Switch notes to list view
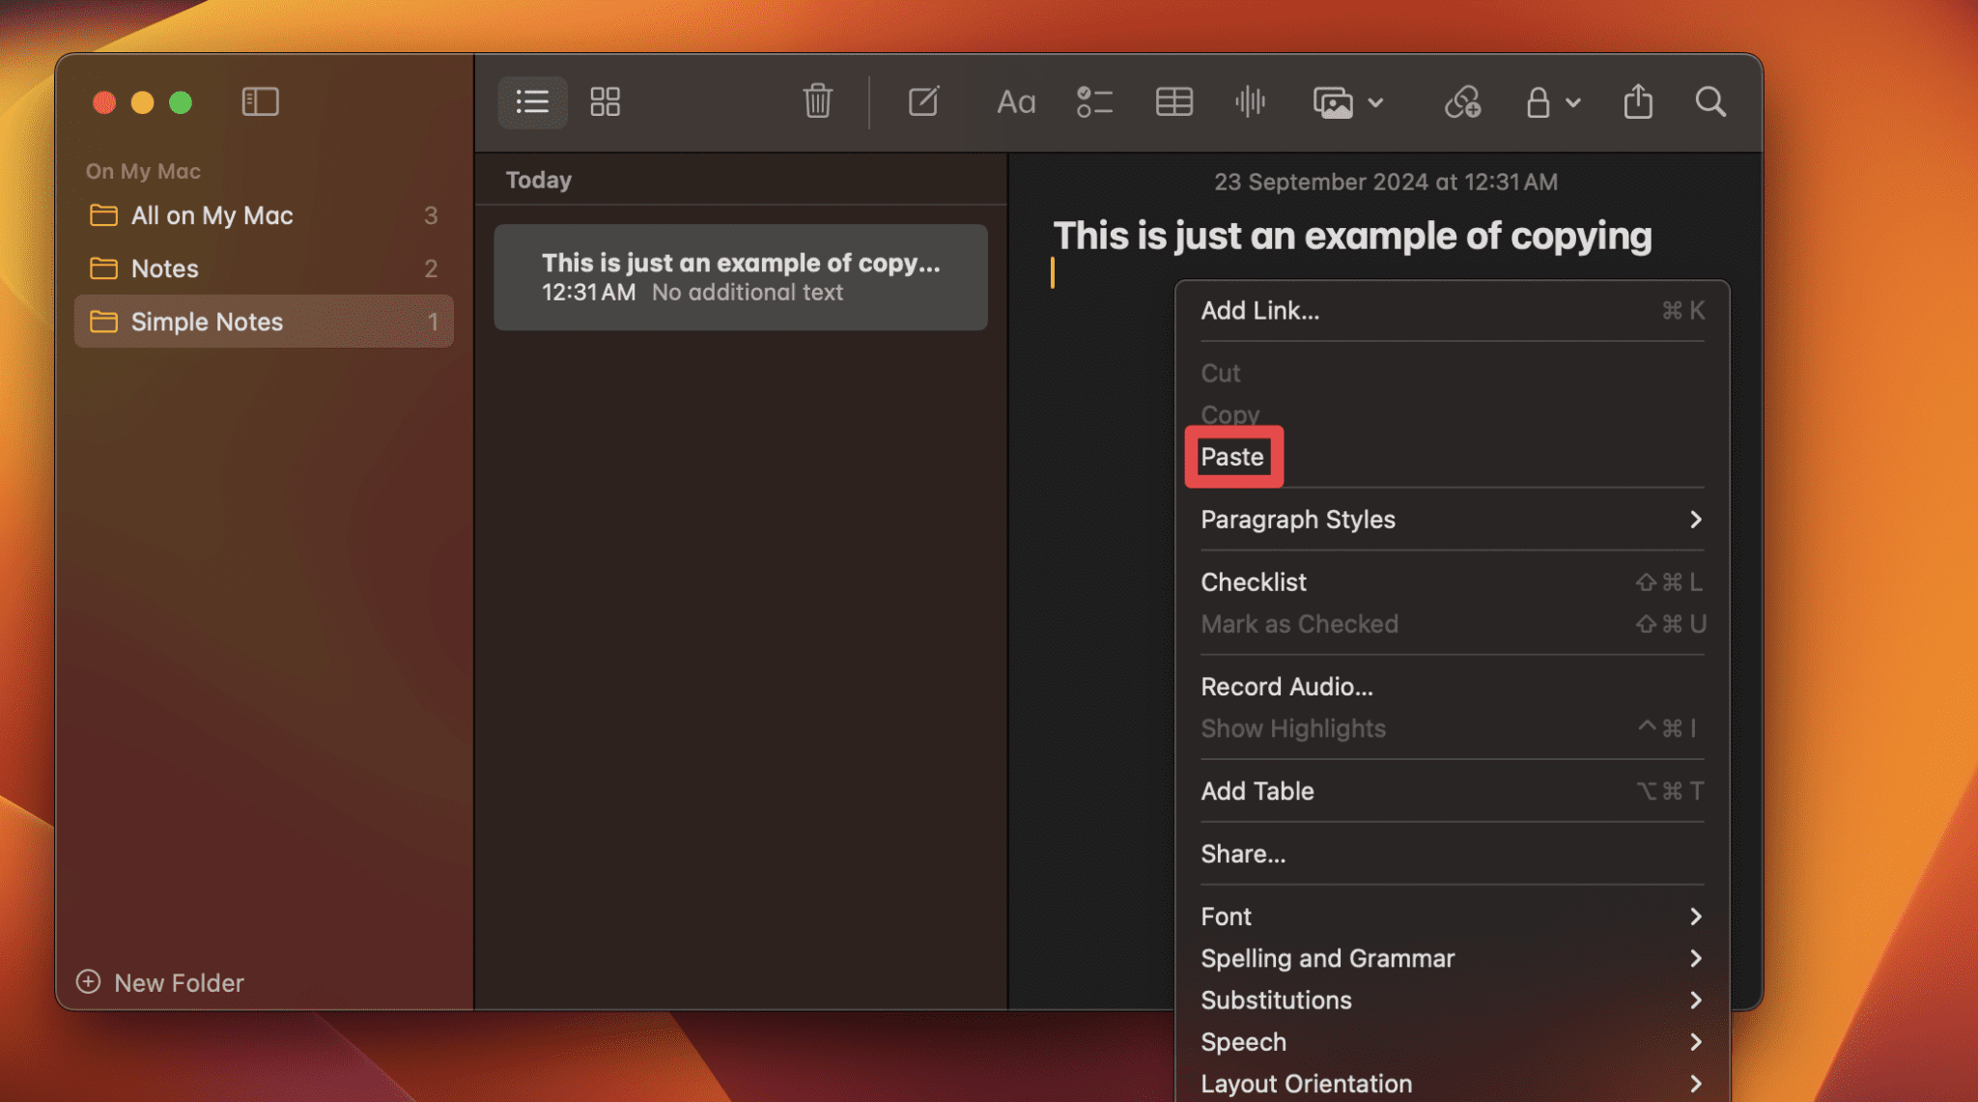The image size is (1978, 1102). pyautogui.click(x=532, y=101)
